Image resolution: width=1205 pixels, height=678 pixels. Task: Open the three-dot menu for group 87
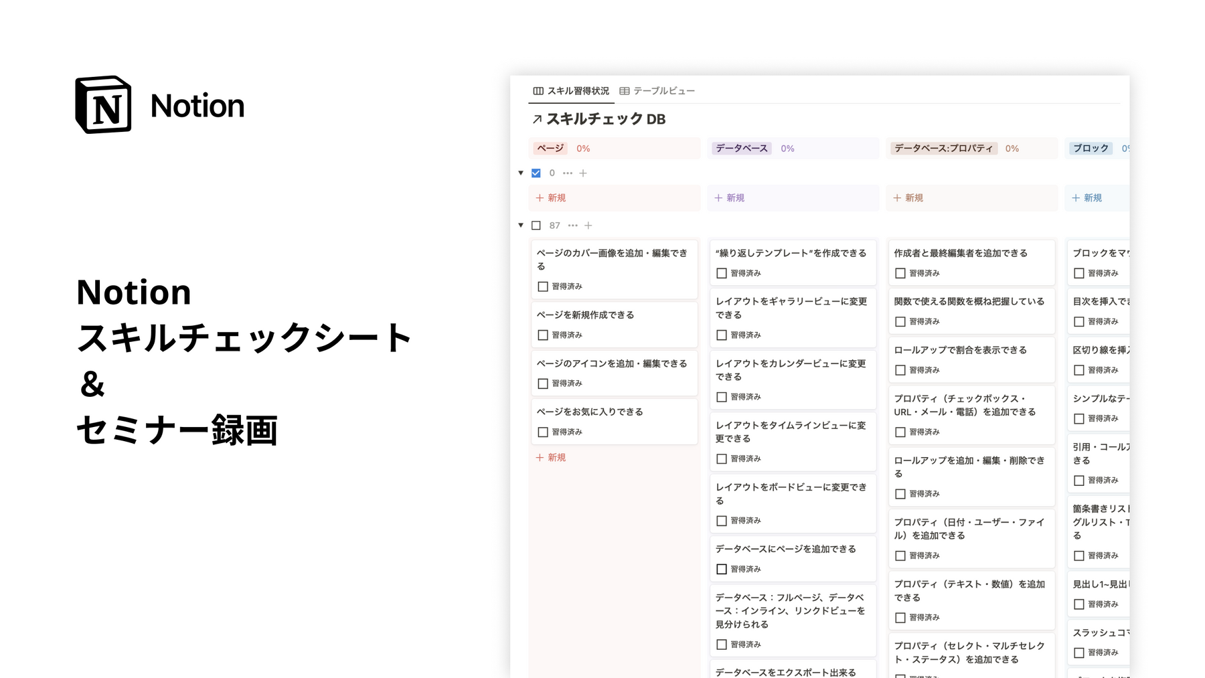(x=572, y=226)
